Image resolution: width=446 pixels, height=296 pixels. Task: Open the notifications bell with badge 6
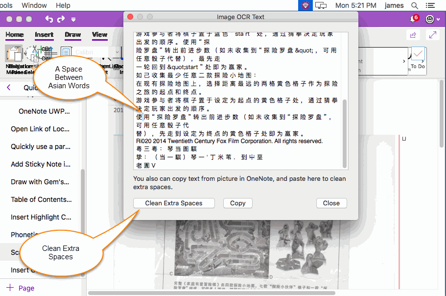coord(414,19)
